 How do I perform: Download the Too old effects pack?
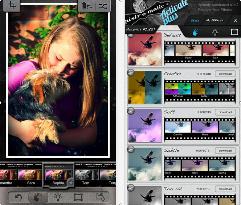pyautogui.click(x=225, y=189)
